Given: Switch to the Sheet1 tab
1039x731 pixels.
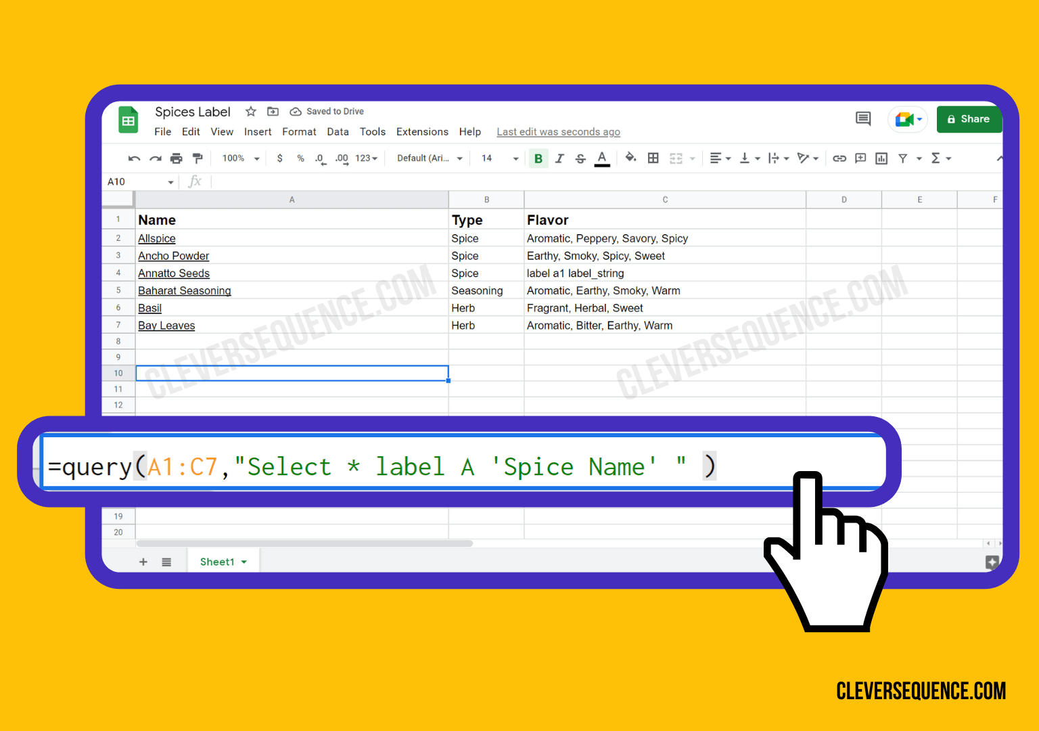Looking at the screenshot, I should coord(218,561).
